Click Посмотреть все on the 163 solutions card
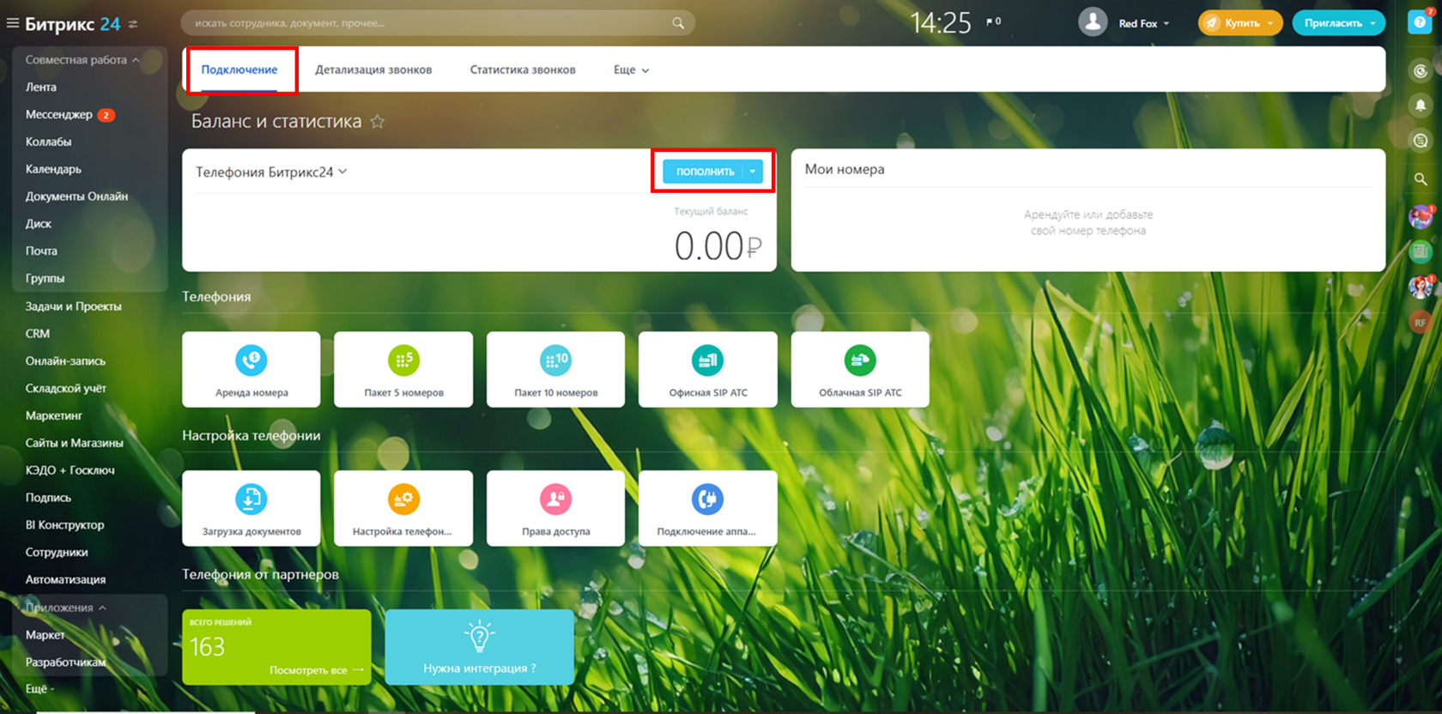Image resolution: width=1442 pixels, height=714 pixels. click(x=316, y=670)
